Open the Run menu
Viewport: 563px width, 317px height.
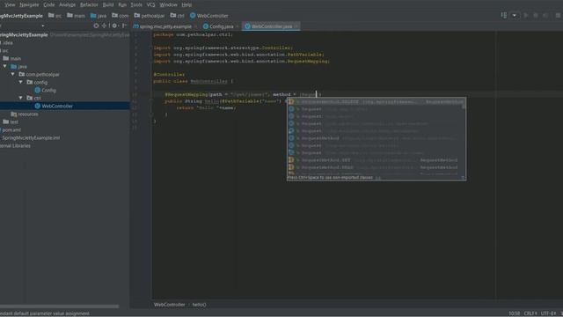pyautogui.click(x=122, y=4)
